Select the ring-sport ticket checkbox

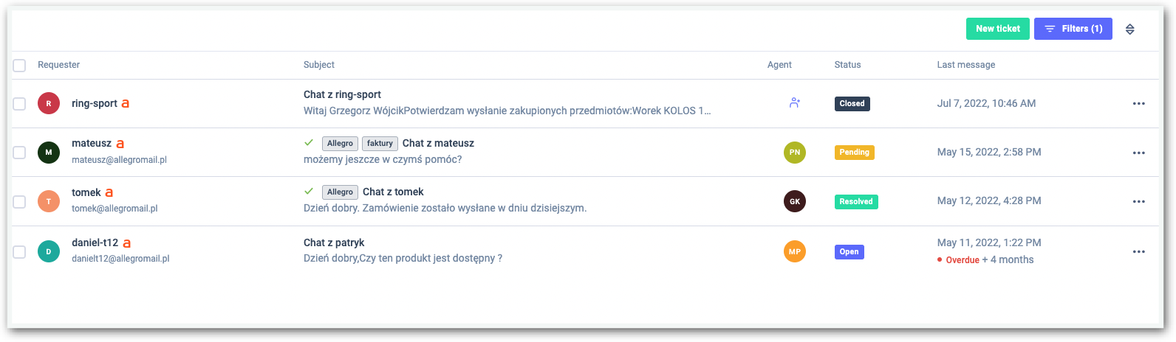tap(19, 104)
